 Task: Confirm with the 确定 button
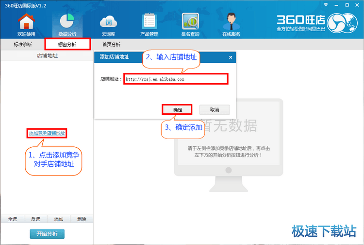[177, 109]
